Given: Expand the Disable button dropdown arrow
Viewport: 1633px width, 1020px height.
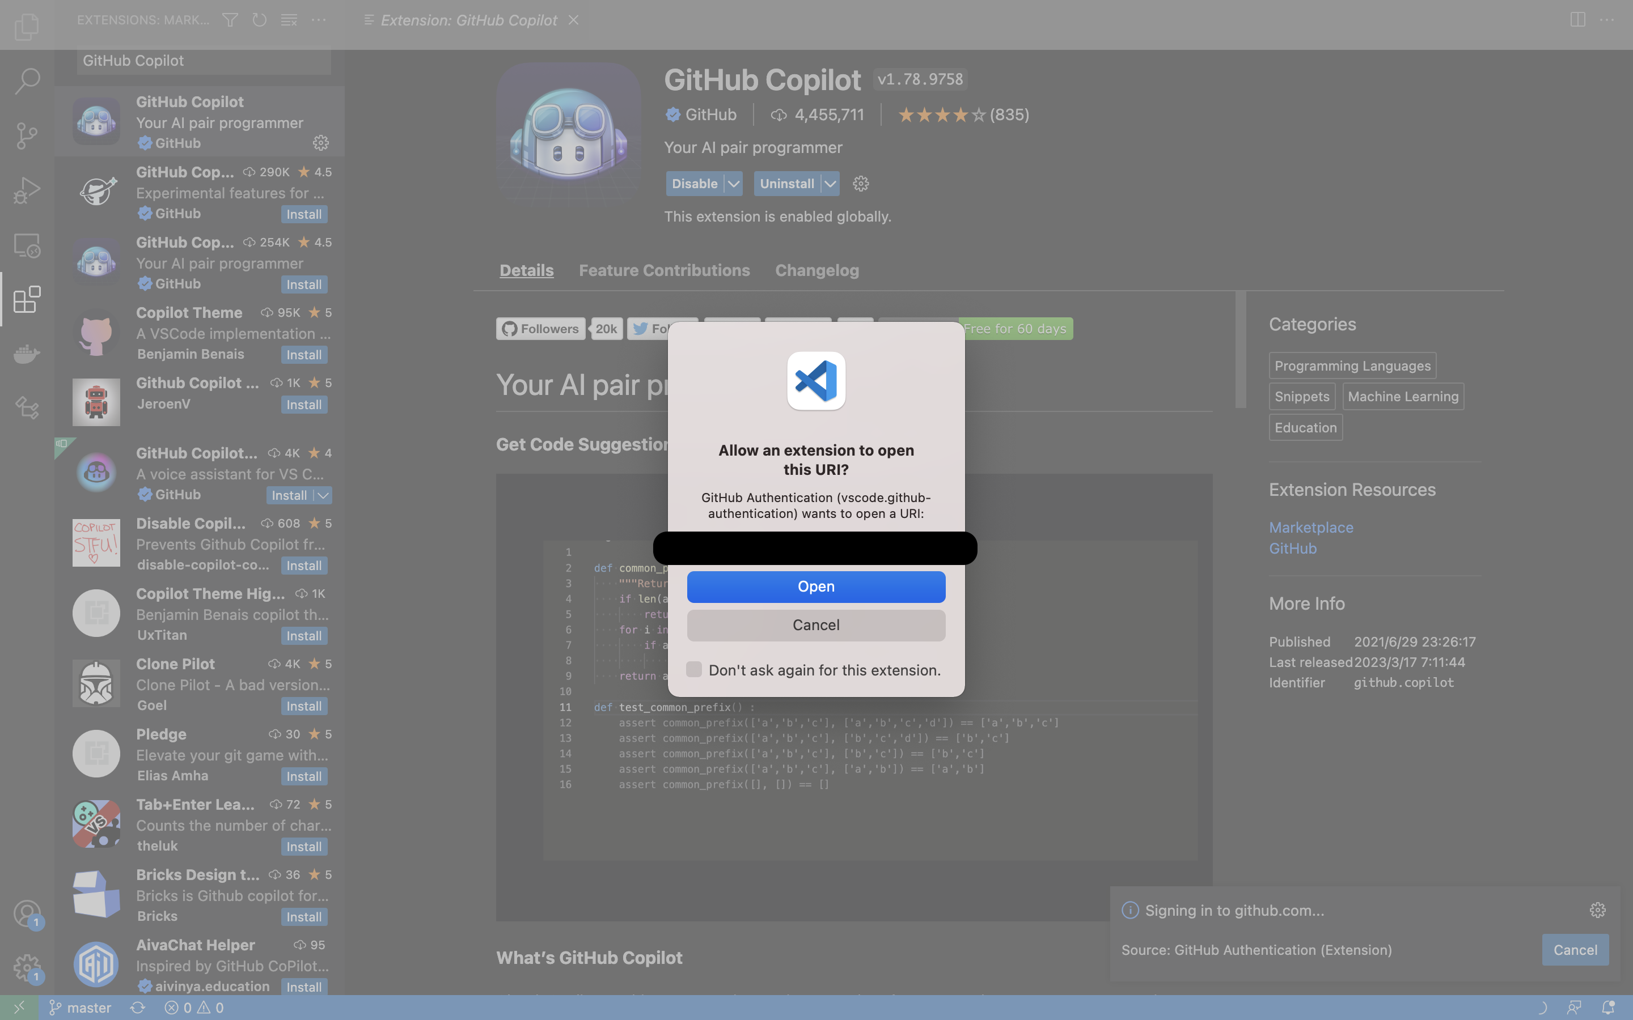Looking at the screenshot, I should tap(734, 184).
